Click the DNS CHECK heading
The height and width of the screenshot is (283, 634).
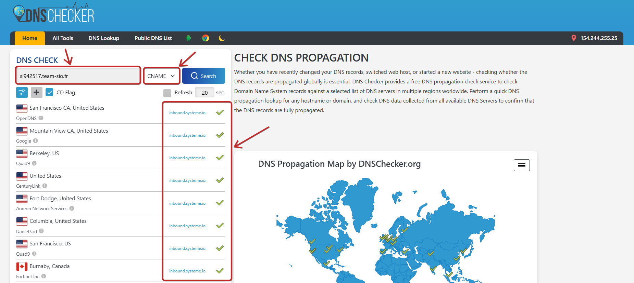(x=37, y=60)
